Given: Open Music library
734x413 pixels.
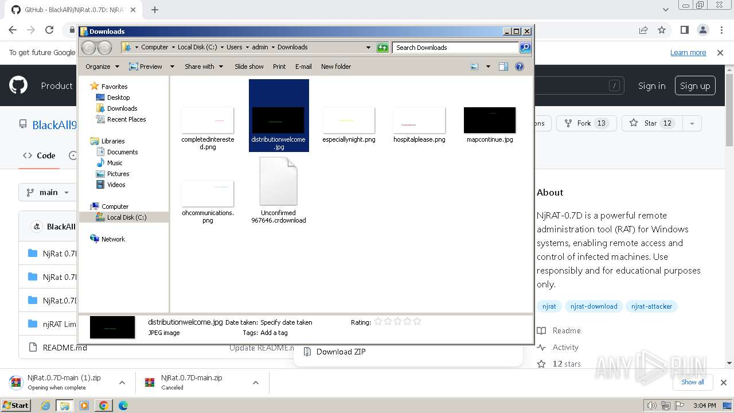Looking at the screenshot, I should click(115, 163).
